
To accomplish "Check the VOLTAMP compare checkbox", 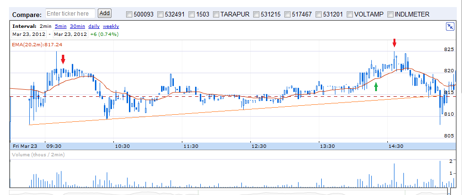I will coord(350,14).
